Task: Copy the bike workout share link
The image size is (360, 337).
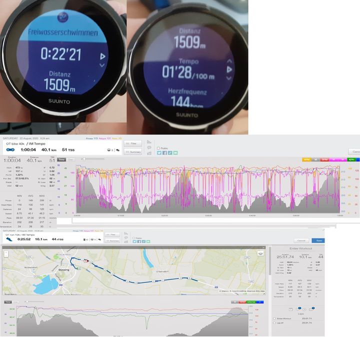Action: coord(170,152)
